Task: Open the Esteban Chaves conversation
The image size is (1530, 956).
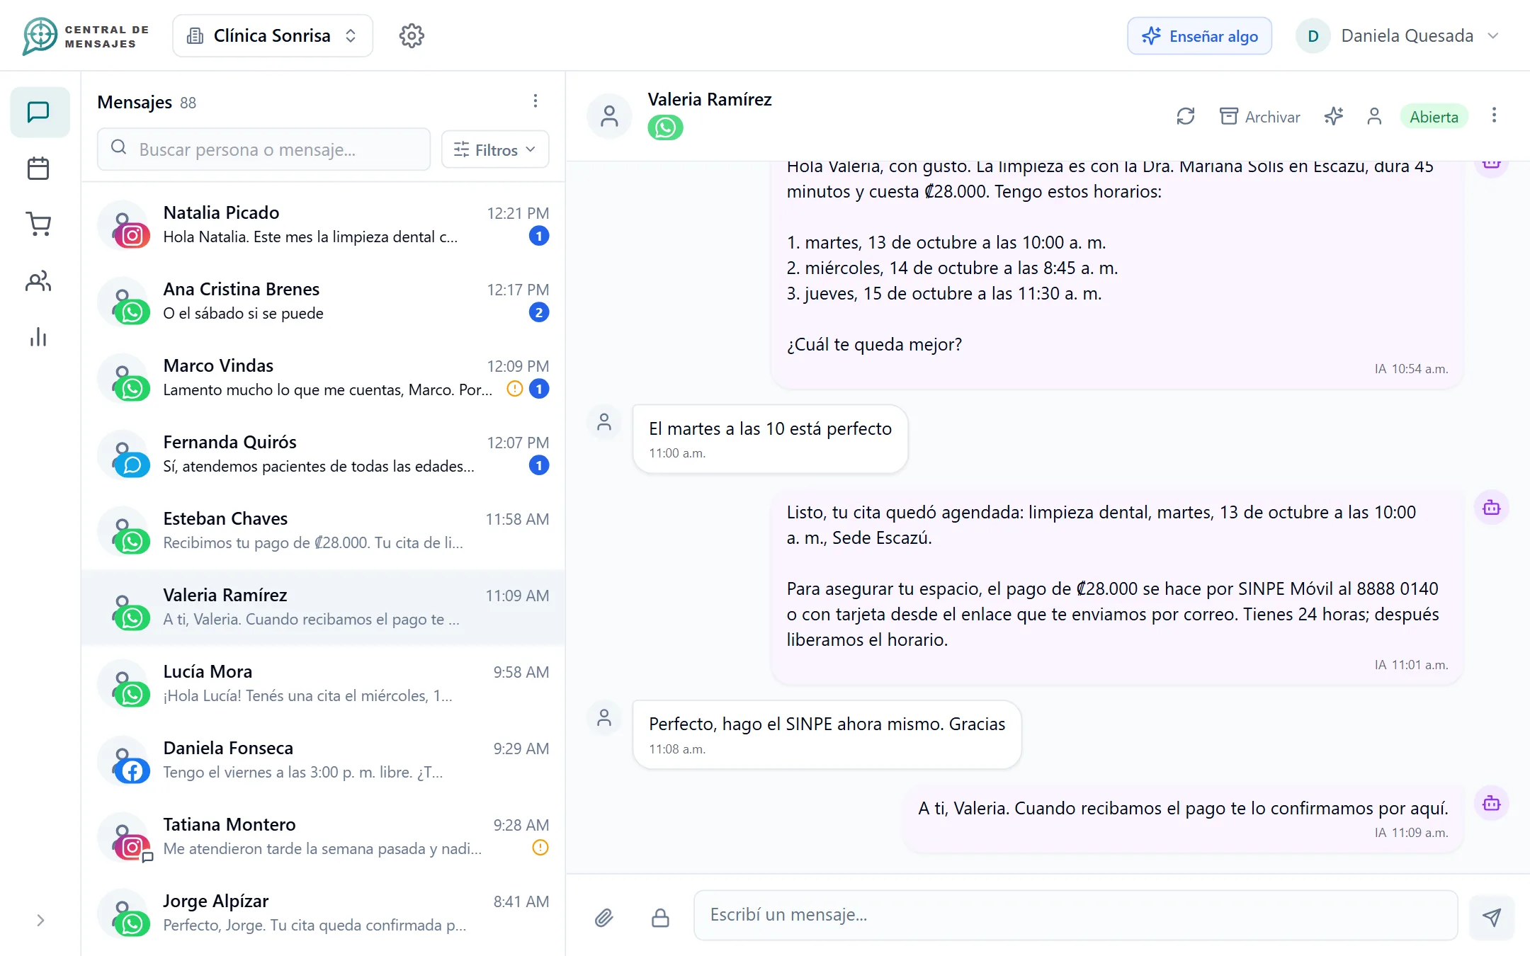Action: [323, 530]
